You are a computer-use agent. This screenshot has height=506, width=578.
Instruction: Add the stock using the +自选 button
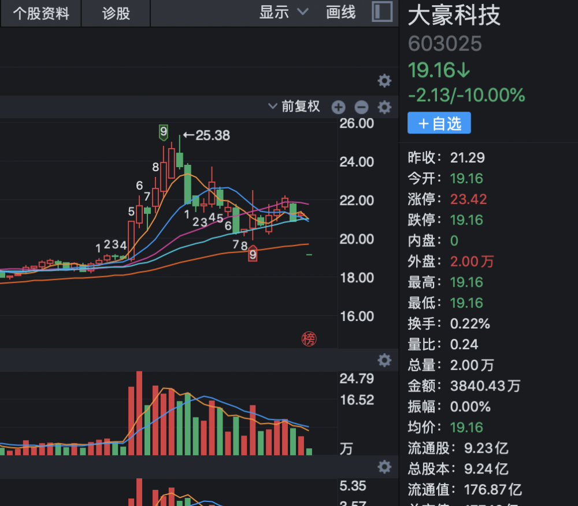pyautogui.click(x=439, y=123)
